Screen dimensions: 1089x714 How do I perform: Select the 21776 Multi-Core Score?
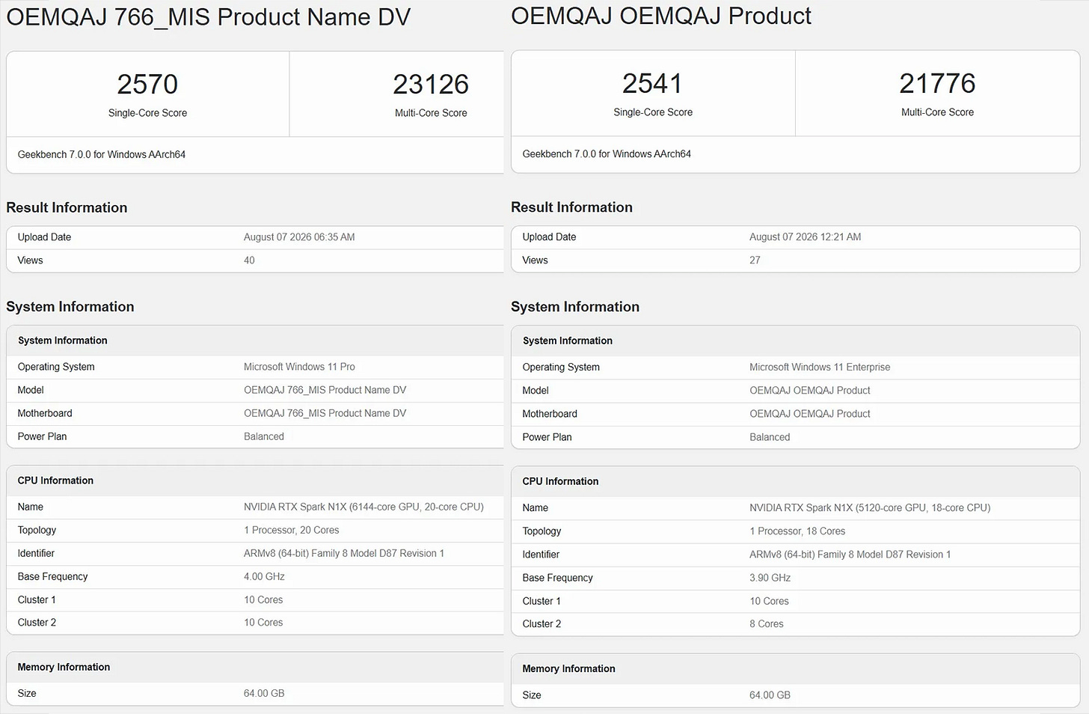click(x=937, y=83)
